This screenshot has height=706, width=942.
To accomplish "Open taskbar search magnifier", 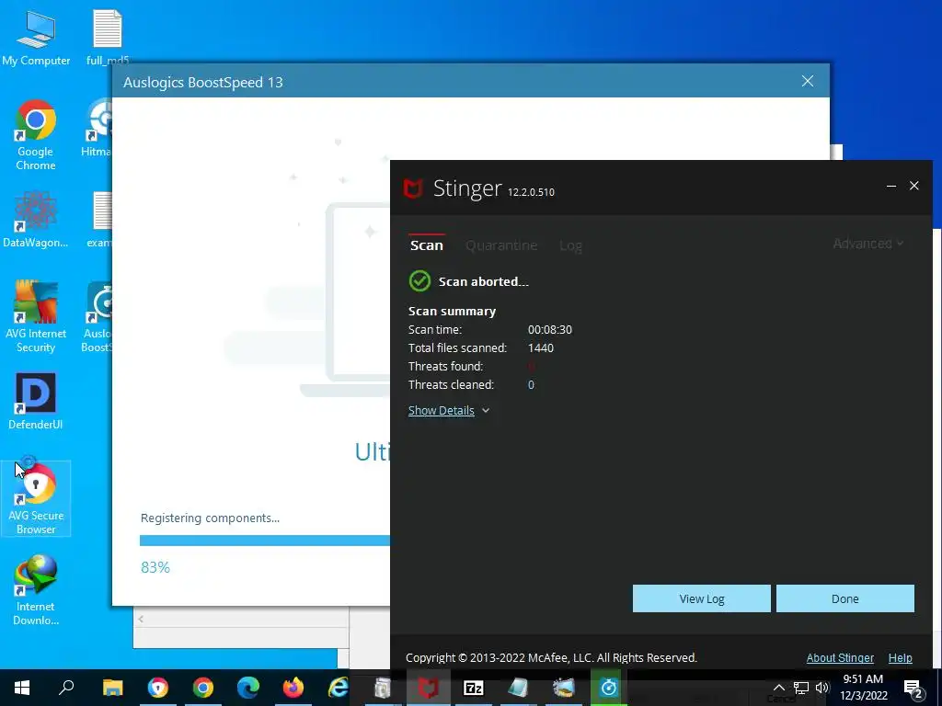I will click(x=66, y=688).
